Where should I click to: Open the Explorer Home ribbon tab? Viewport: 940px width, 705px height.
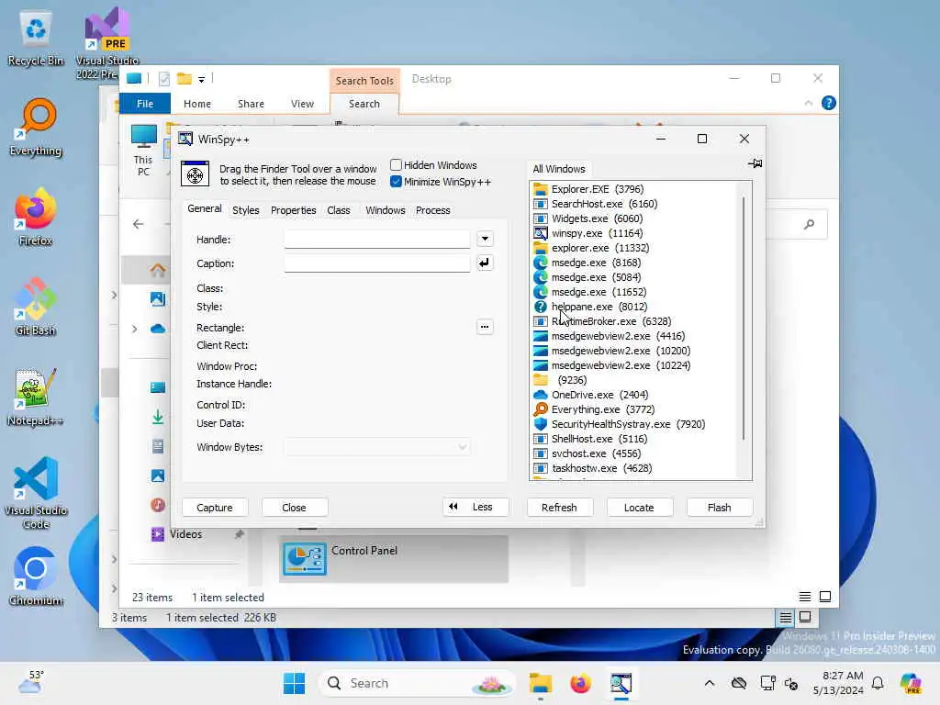coord(197,104)
